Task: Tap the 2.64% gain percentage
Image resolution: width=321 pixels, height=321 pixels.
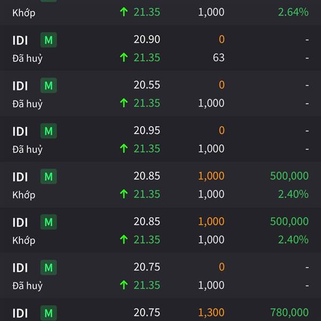Action: coord(293,12)
